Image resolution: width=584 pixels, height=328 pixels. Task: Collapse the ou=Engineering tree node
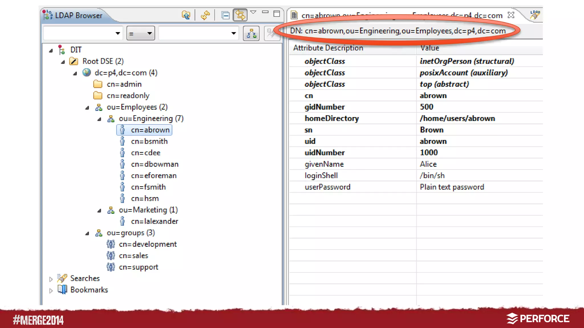click(99, 119)
